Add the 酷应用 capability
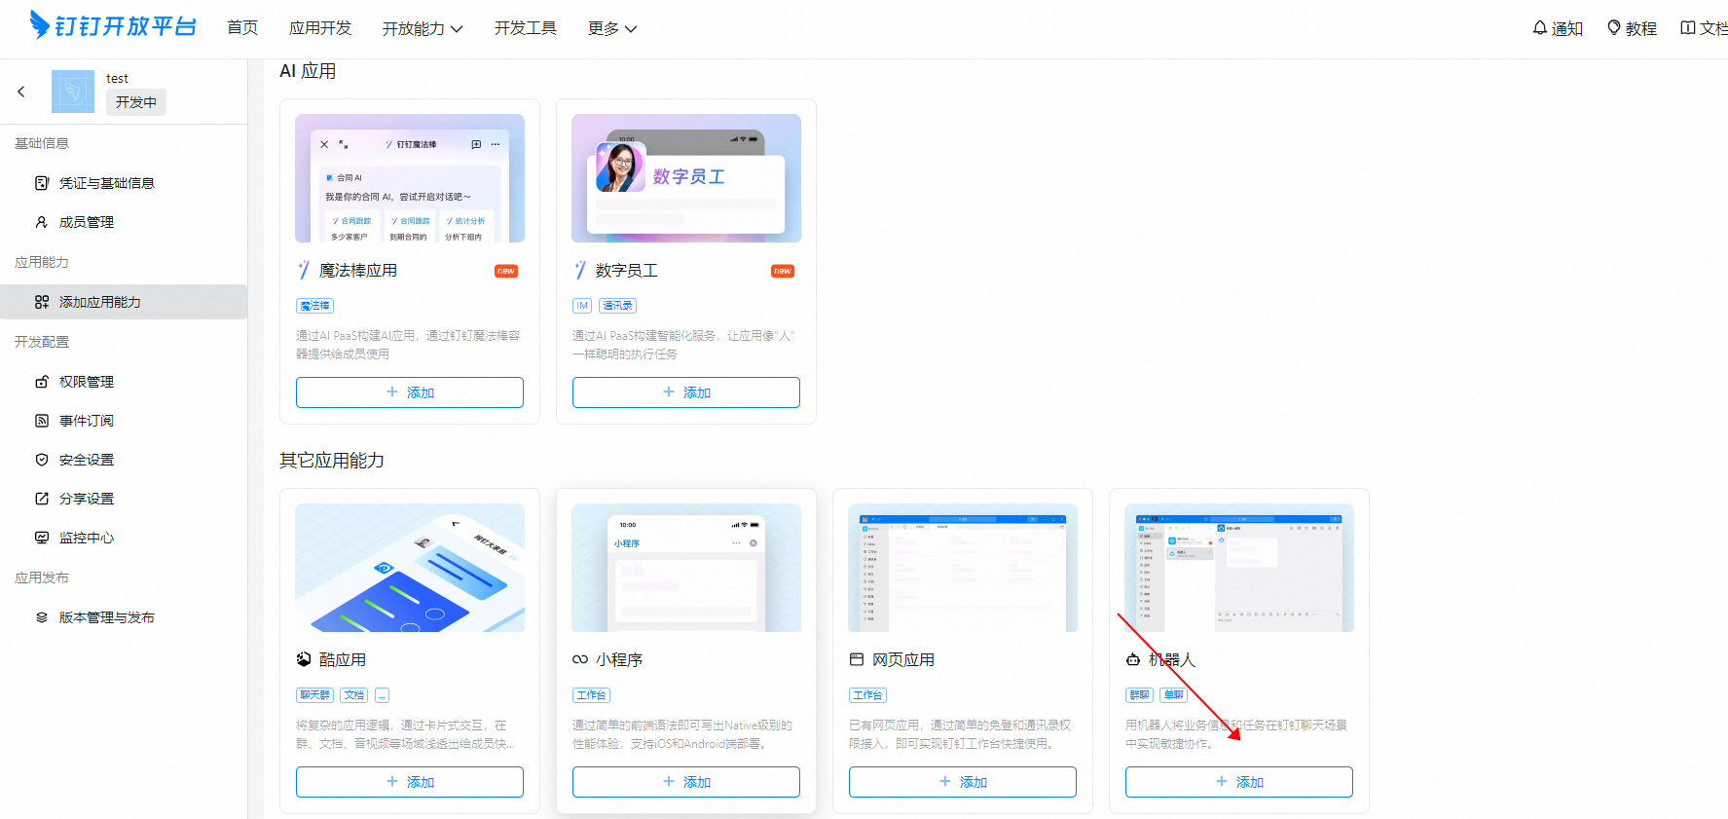The height and width of the screenshot is (819, 1728). (410, 782)
